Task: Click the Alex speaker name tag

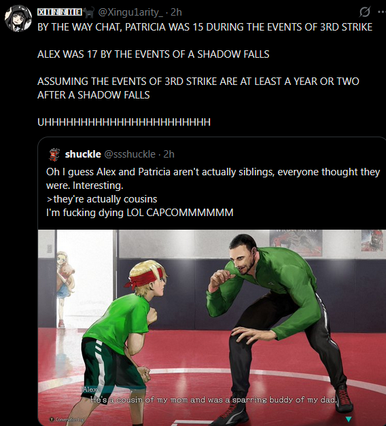Action: click(90, 389)
